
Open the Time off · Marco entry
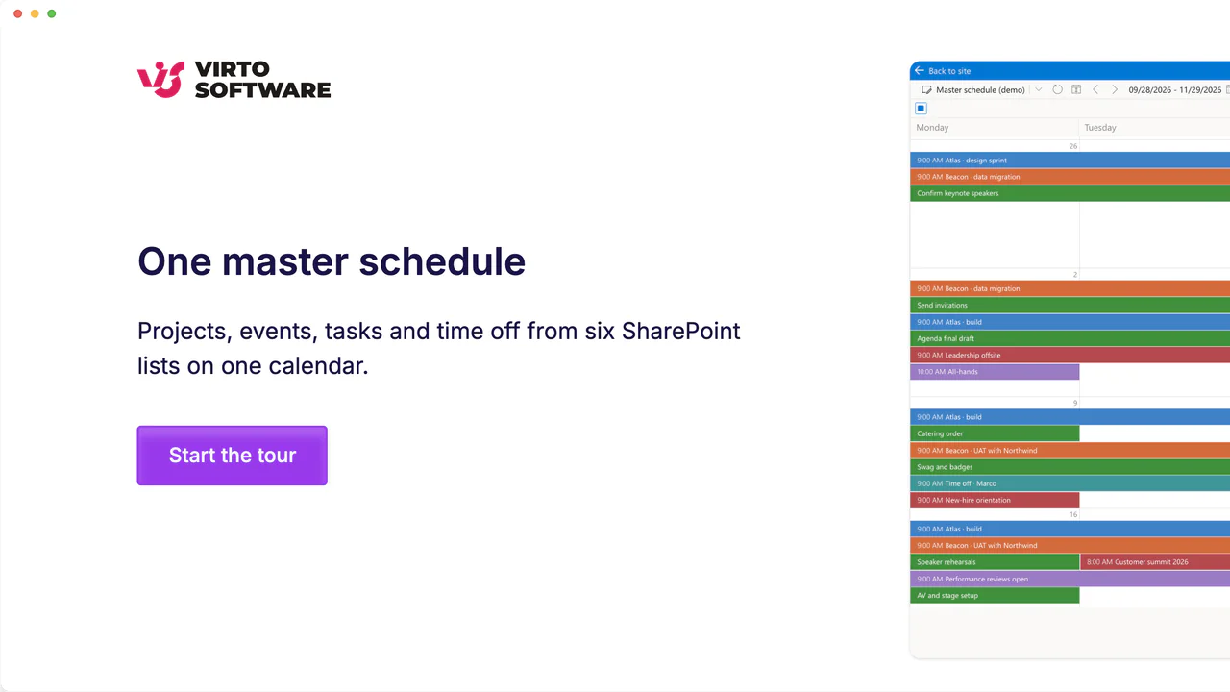[x=1070, y=483]
